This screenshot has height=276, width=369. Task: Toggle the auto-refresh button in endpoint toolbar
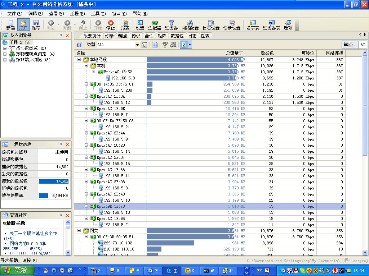[x=184, y=45]
